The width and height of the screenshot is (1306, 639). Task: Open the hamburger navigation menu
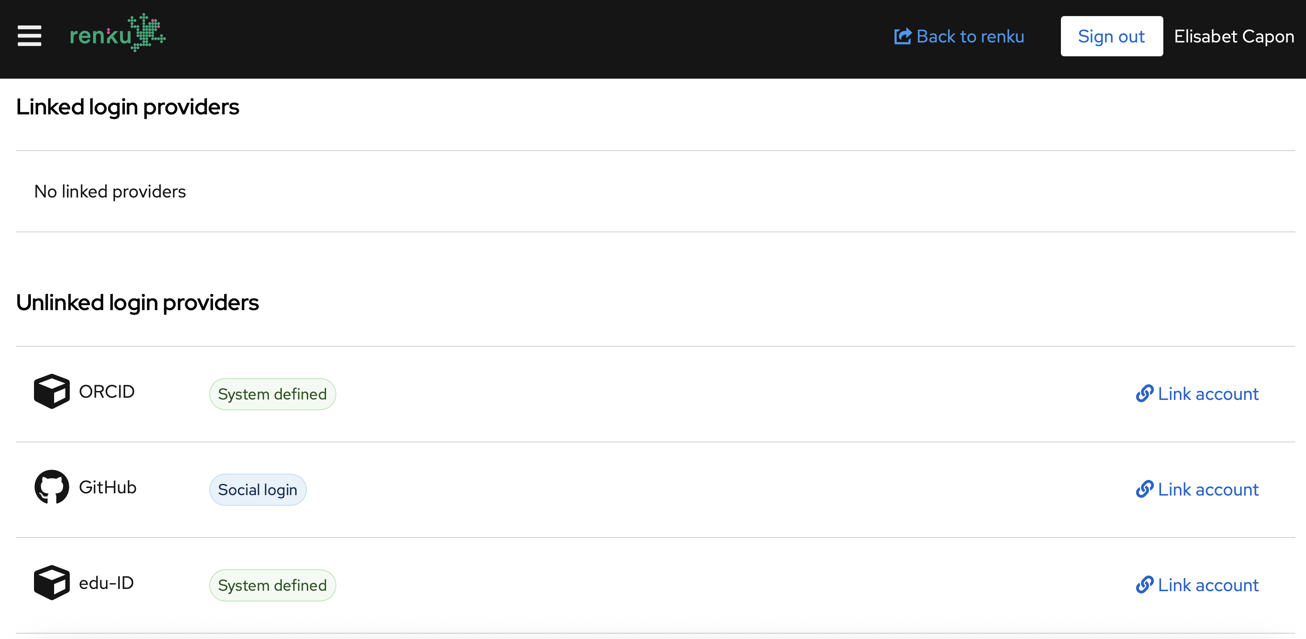pyautogui.click(x=30, y=36)
